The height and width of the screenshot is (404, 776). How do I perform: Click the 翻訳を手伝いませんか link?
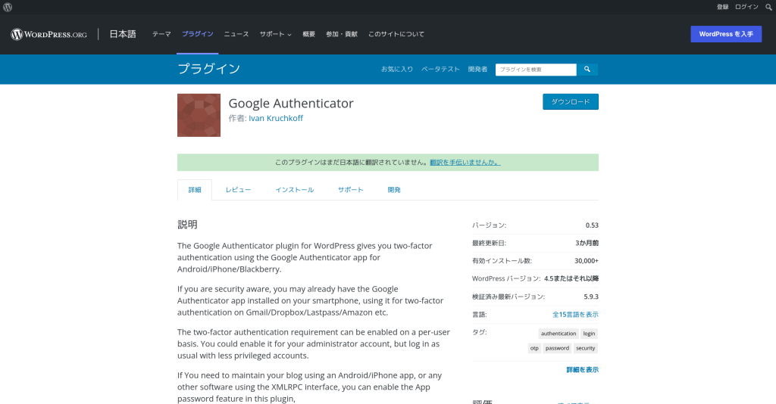465,163
